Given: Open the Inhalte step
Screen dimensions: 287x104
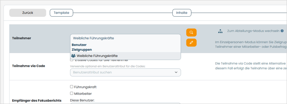Looking at the screenshot, I should pyautogui.click(x=182, y=13).
